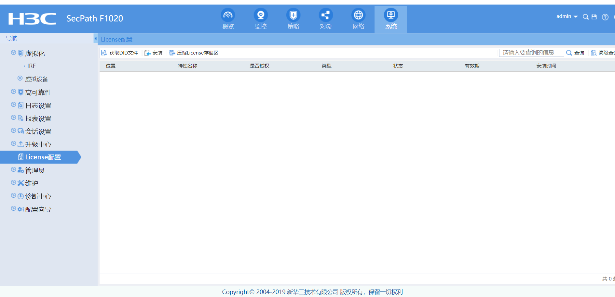Sort by the 位置 column header
The height and width of the screenshot is (297, 615).
tap(111, 66)
